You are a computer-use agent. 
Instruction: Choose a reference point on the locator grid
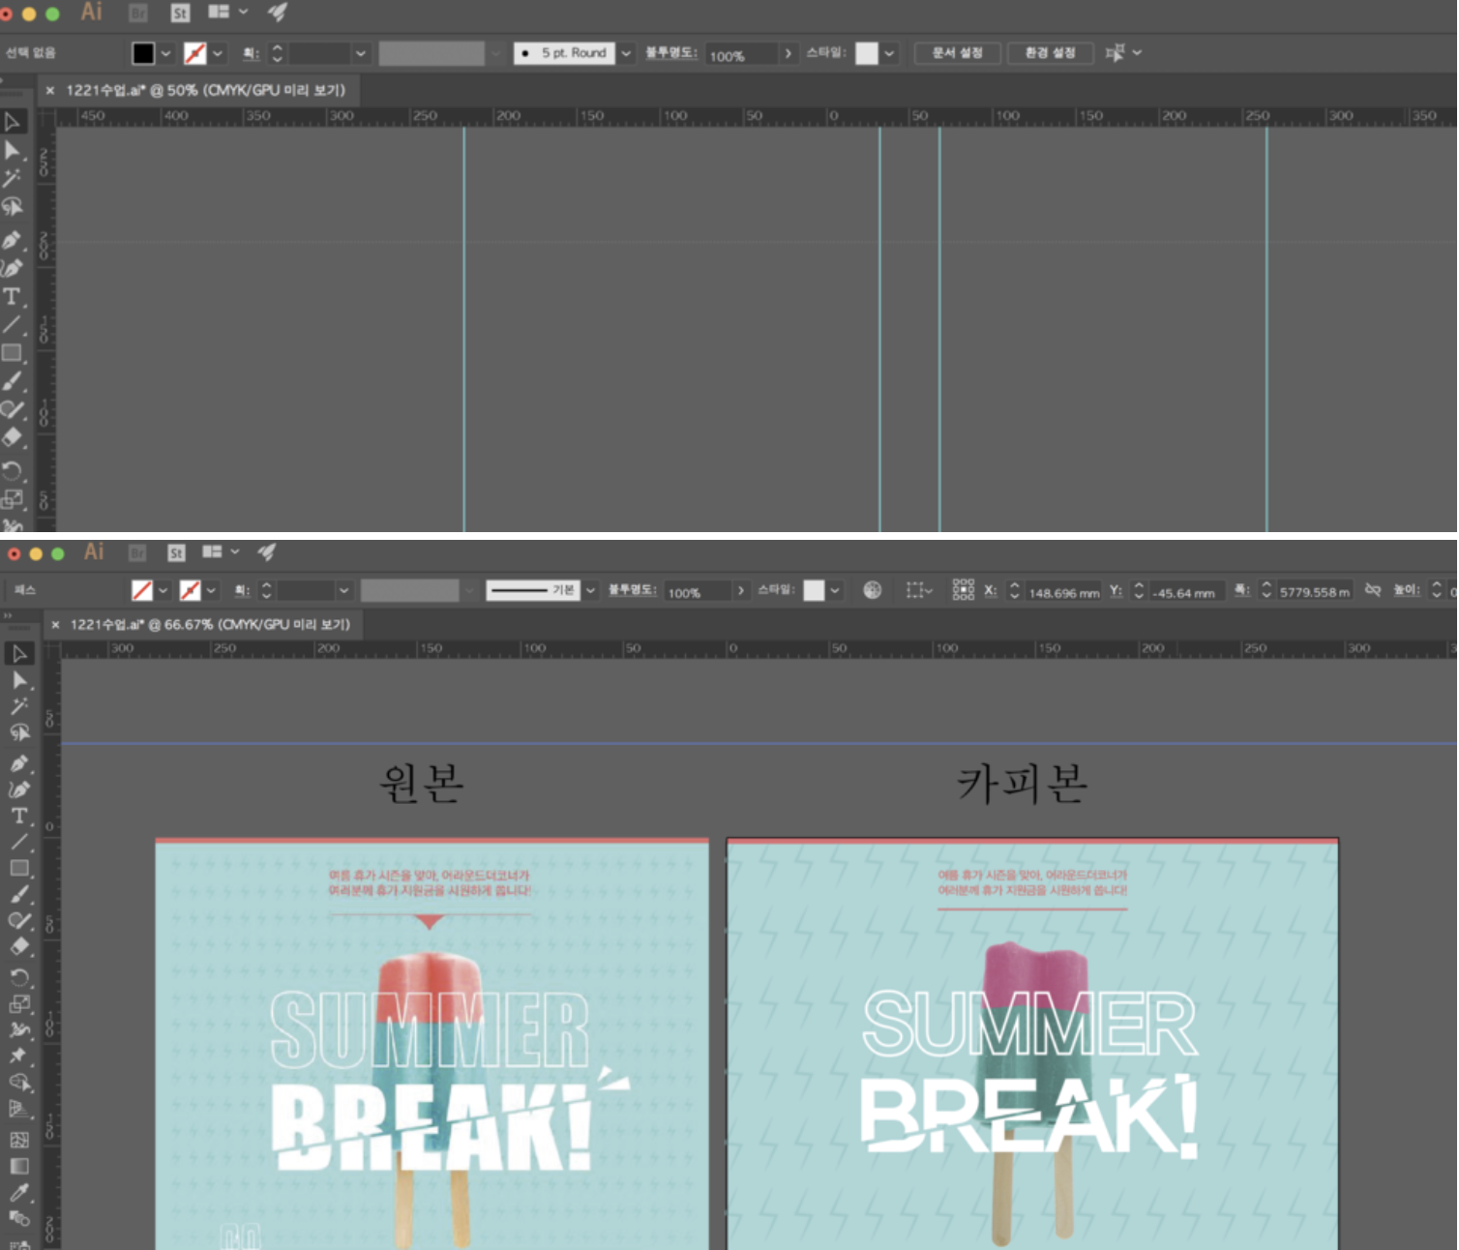[963, 590]
